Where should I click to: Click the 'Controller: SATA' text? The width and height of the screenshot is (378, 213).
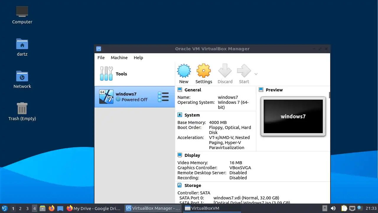(194, 193)
